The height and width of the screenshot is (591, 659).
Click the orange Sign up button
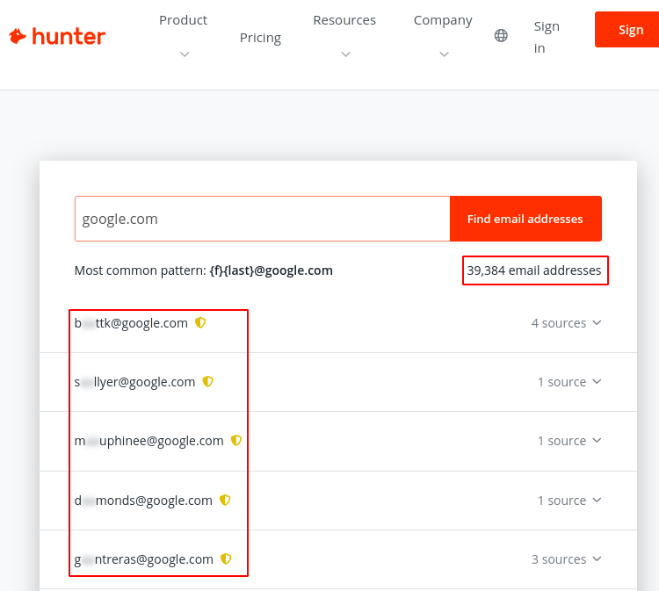(x=626, y=29)
